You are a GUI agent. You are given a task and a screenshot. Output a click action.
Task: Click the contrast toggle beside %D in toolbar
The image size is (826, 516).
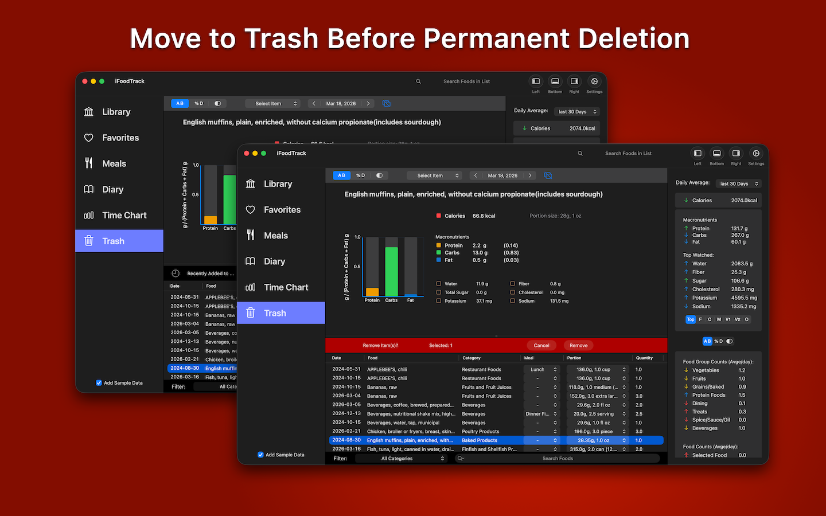[x=380, y=175]
